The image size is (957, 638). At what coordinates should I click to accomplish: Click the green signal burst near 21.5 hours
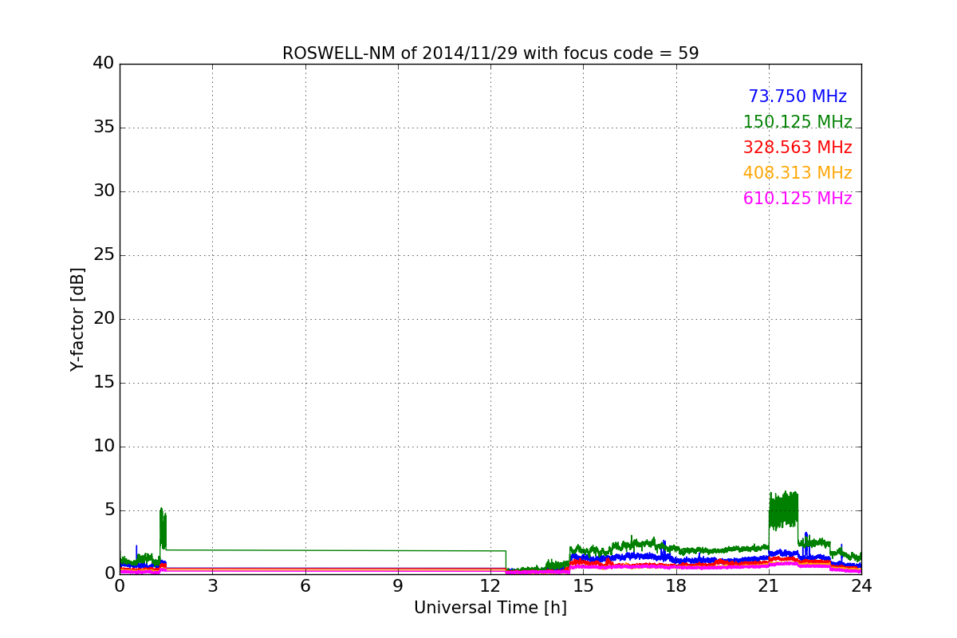tap(784, 510)
